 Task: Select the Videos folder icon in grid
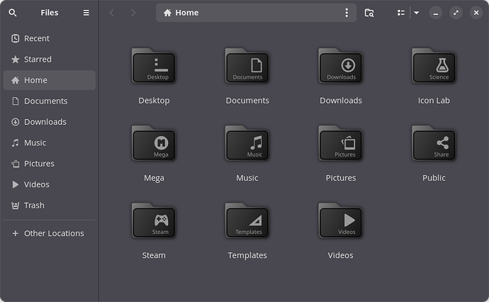(x=341, y=220)
